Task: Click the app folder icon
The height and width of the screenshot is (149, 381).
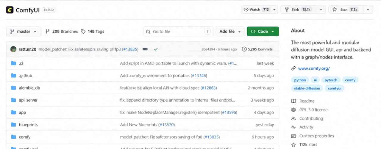Action: tap(13, 112)
